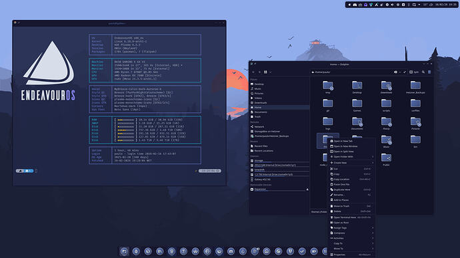Open Music in Places panel
Screen dimensions: 460x258
click(x=279, y=88)
